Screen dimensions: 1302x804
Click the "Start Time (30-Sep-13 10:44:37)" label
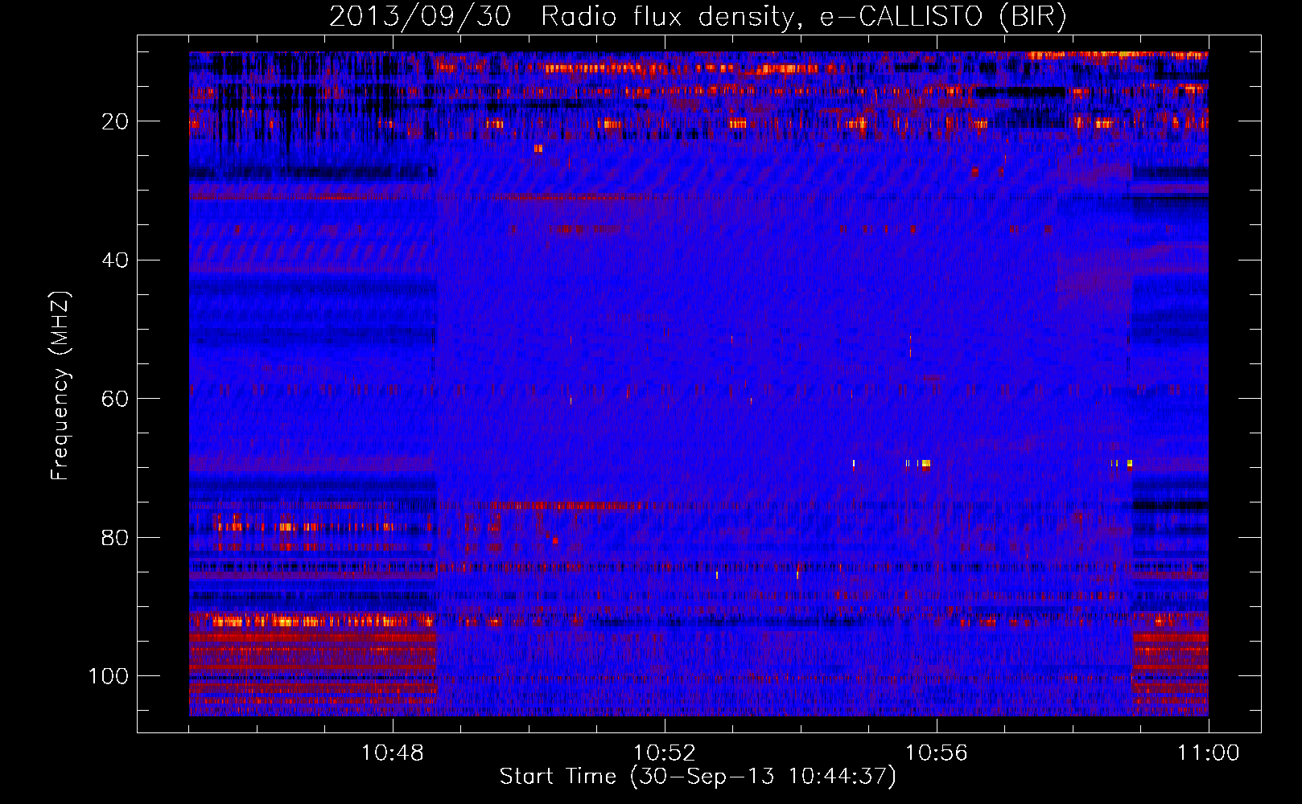698,777
